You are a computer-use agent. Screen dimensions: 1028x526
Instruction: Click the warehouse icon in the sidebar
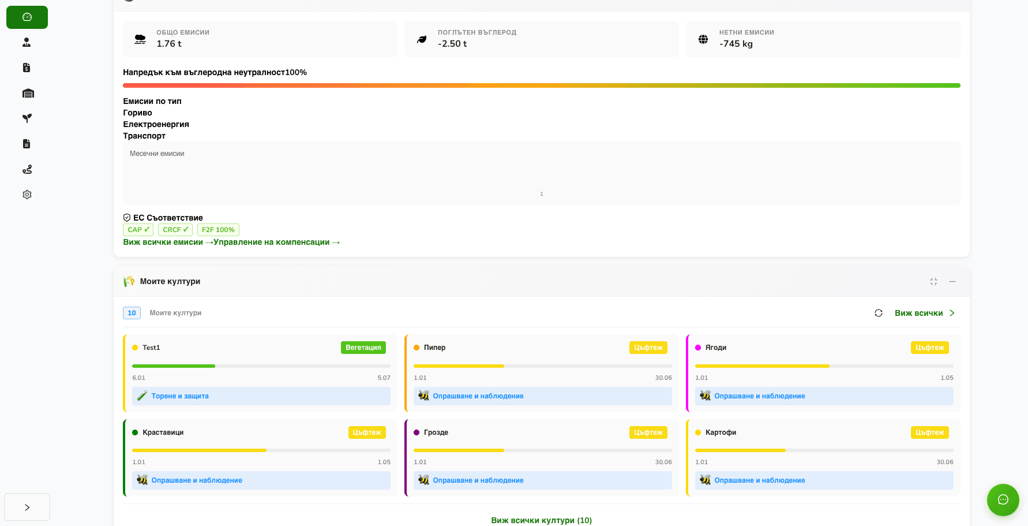pos(27,93)
